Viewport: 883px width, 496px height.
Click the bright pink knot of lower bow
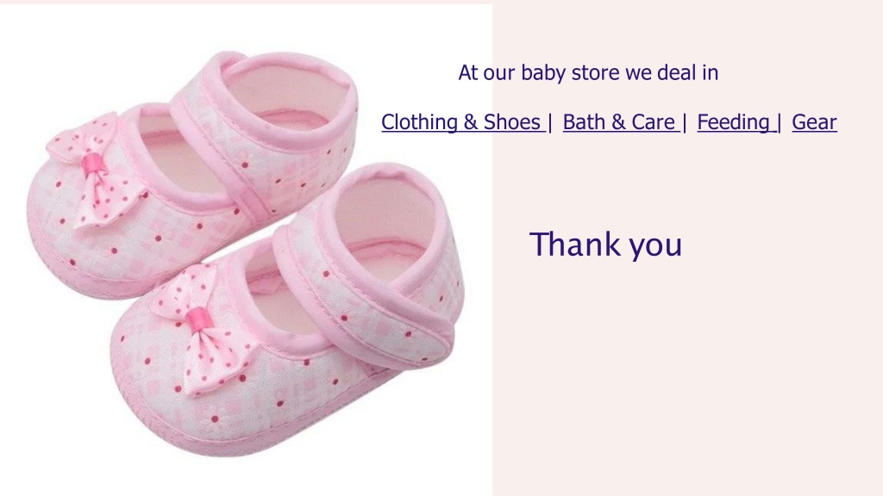(x=199, y=319)
